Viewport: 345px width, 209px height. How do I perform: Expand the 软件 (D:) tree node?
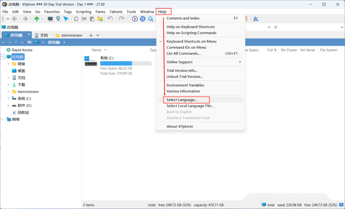(8, 106)
